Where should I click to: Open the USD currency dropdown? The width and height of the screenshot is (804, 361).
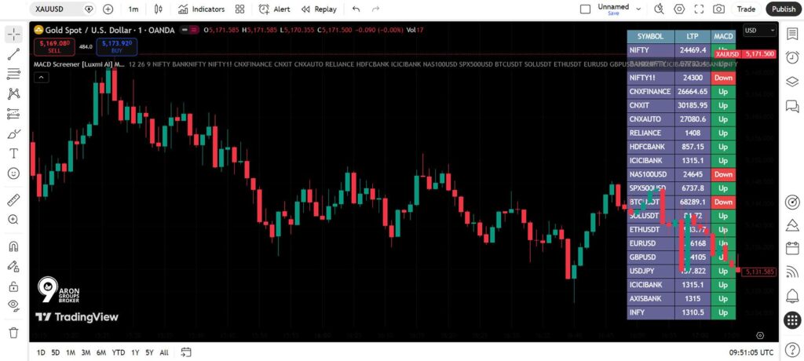click(x=760, y=31)
